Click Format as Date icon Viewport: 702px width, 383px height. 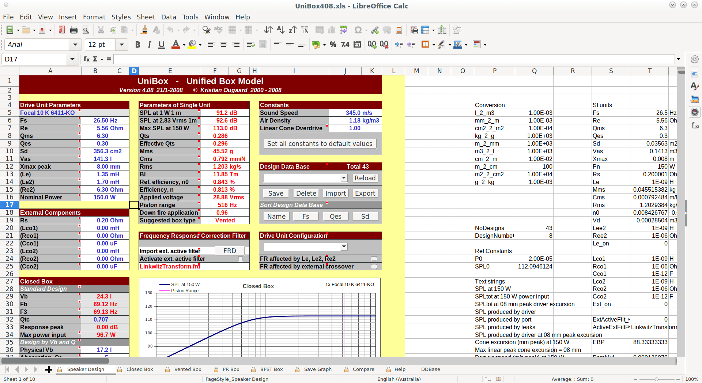pyautogui.click(x=357, y=45)
